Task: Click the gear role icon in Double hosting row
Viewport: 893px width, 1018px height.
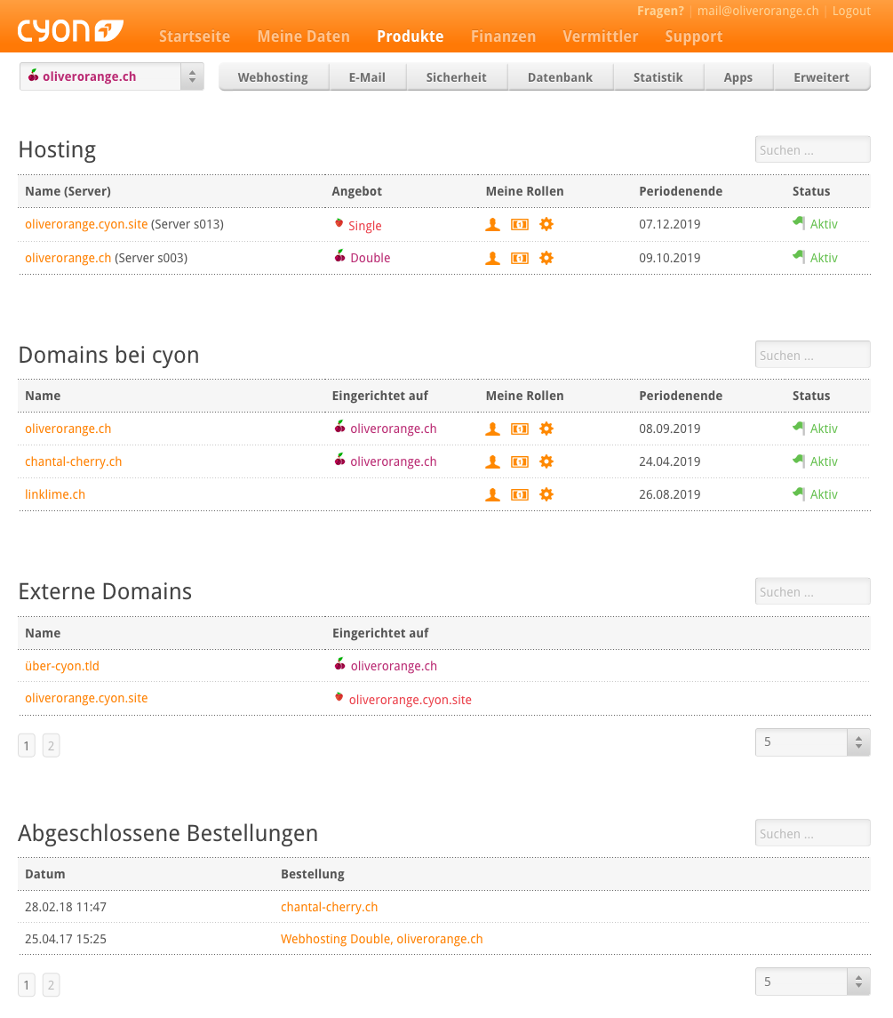Action: click(x=546, y=259)
